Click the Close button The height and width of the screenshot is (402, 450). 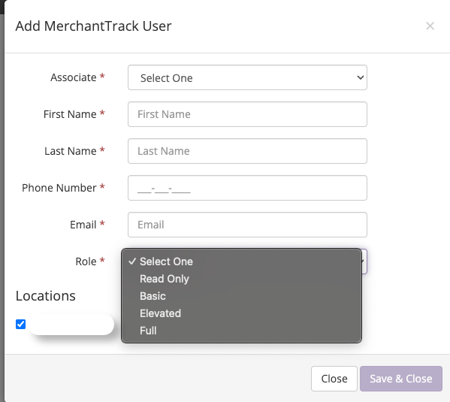[x=334, y=379]
